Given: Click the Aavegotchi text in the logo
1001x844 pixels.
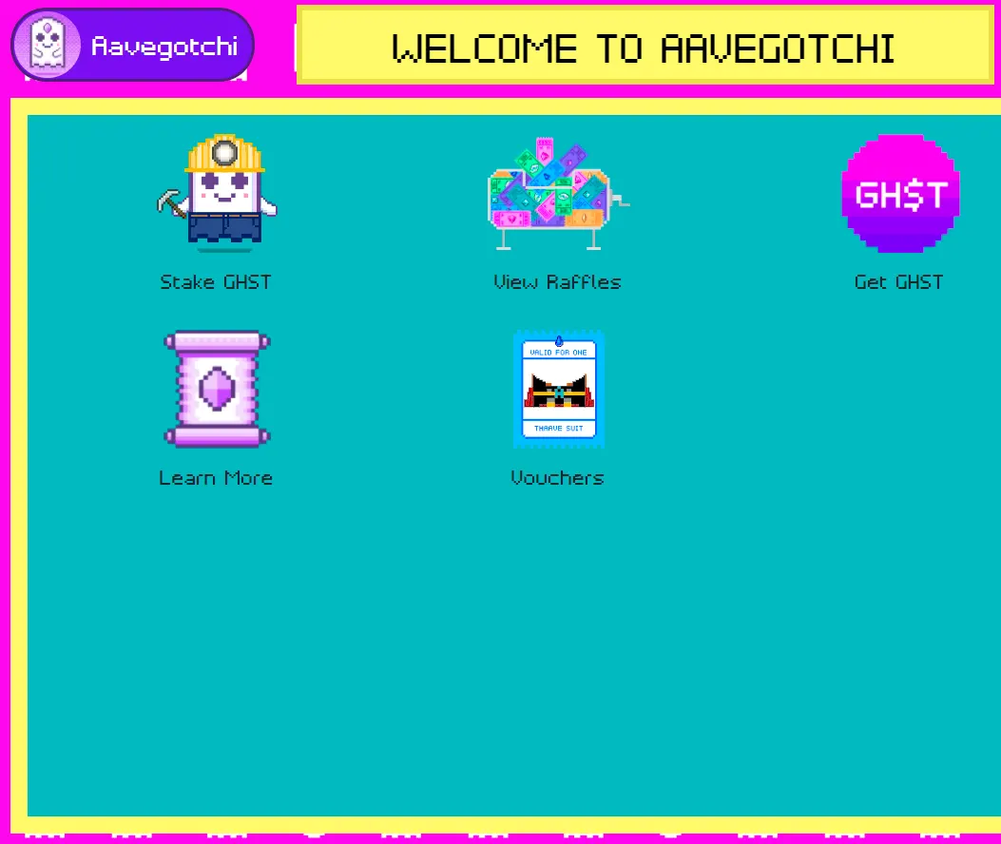Looking at the screenshot, I should (164, 46).
